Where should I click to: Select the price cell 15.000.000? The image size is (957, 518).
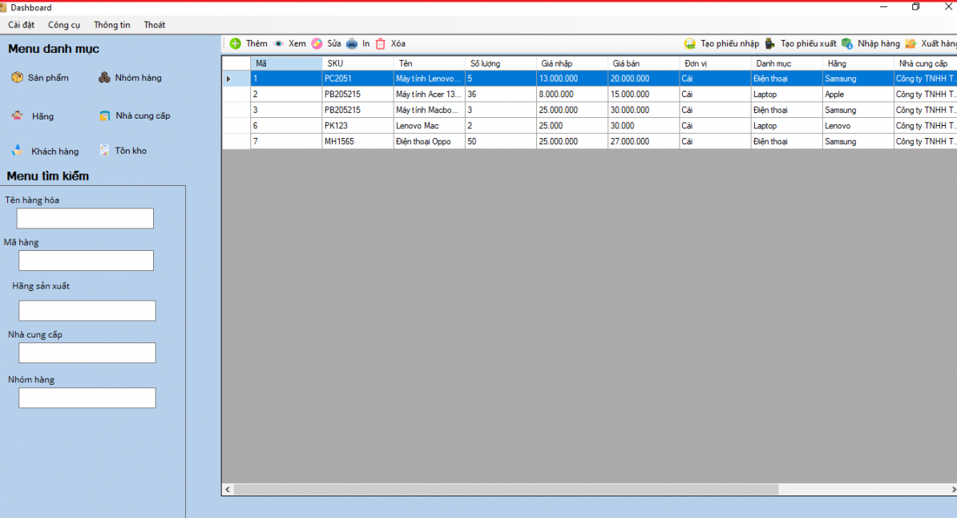(644, 94)
